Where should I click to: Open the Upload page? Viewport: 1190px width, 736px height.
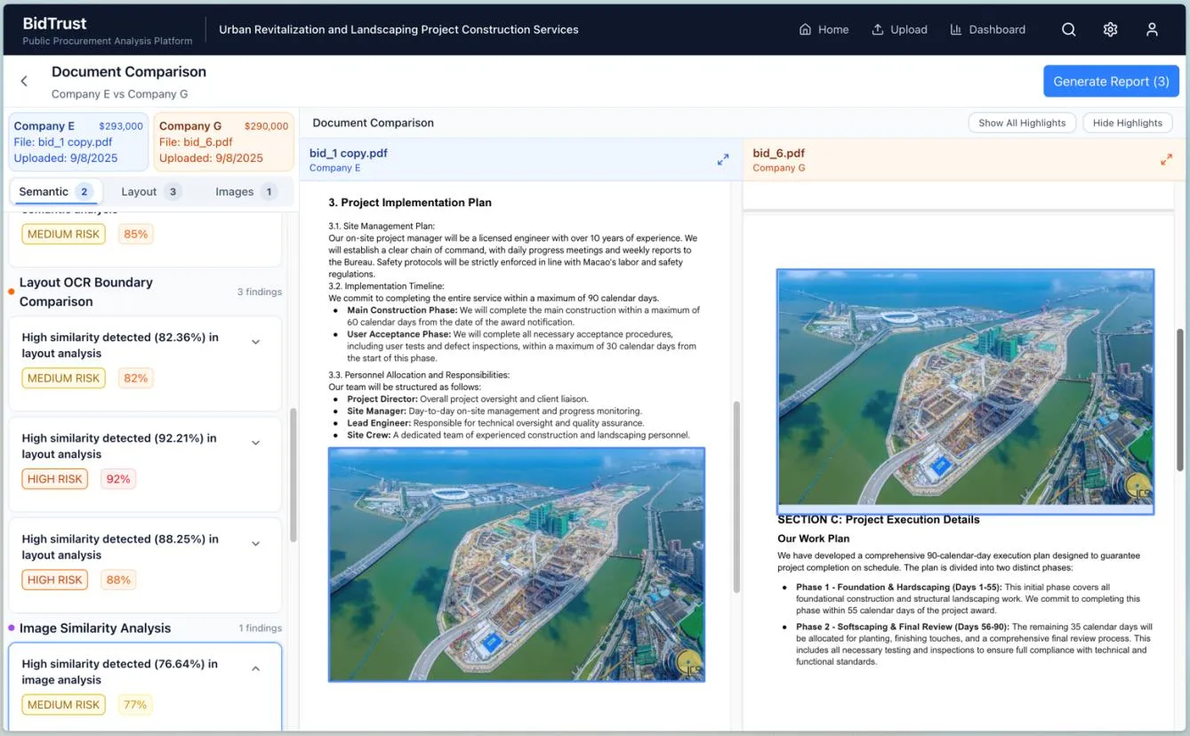click(899, 29)
